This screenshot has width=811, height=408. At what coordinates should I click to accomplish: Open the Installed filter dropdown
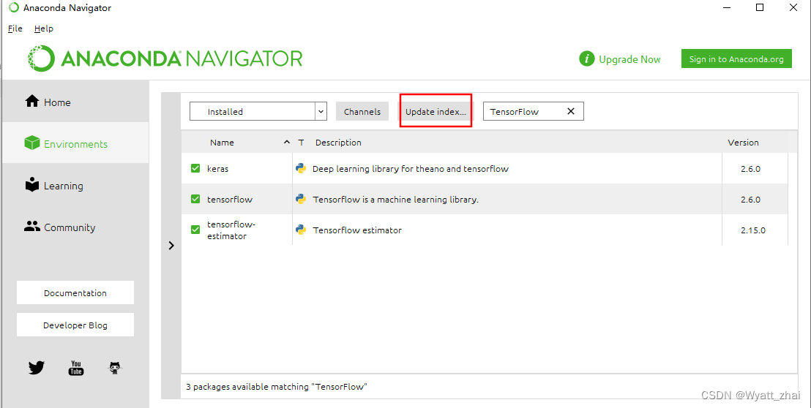(258, 111)
